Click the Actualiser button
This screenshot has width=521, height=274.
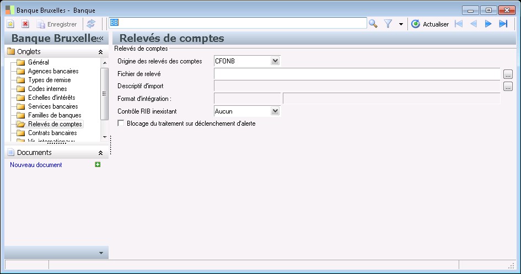pyautogui.click(x=430, y=24)
